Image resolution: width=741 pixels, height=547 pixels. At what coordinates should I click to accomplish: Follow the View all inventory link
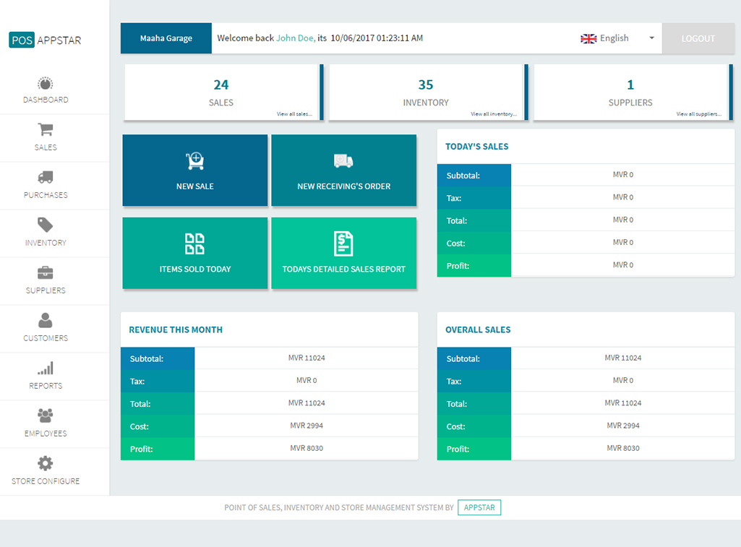[494, 114]
